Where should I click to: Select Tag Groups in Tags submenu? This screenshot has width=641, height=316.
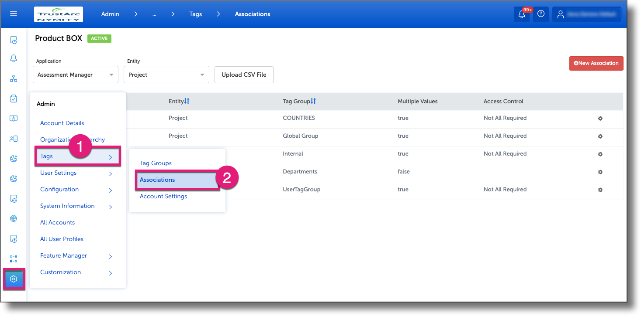156,163
